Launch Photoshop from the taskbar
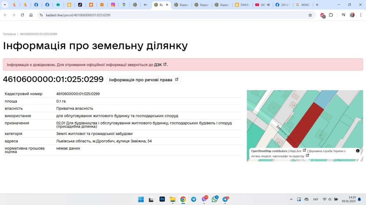Viewport: 366px width, 205px height. coord(162,199)
